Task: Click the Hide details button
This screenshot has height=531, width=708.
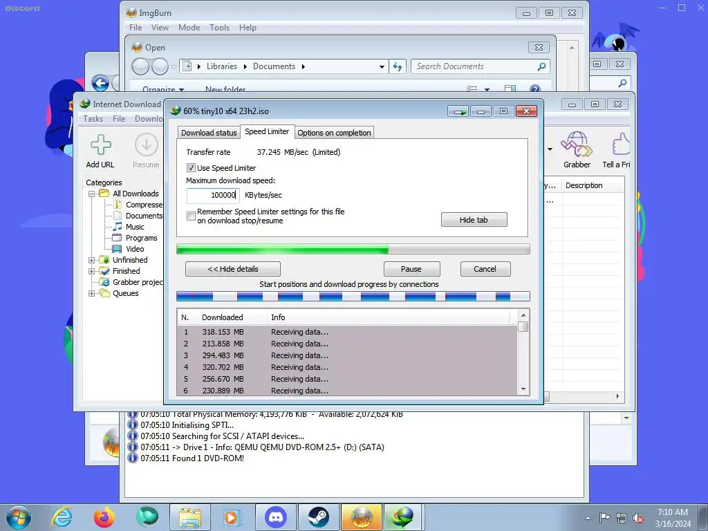Action: pos(233,269)
